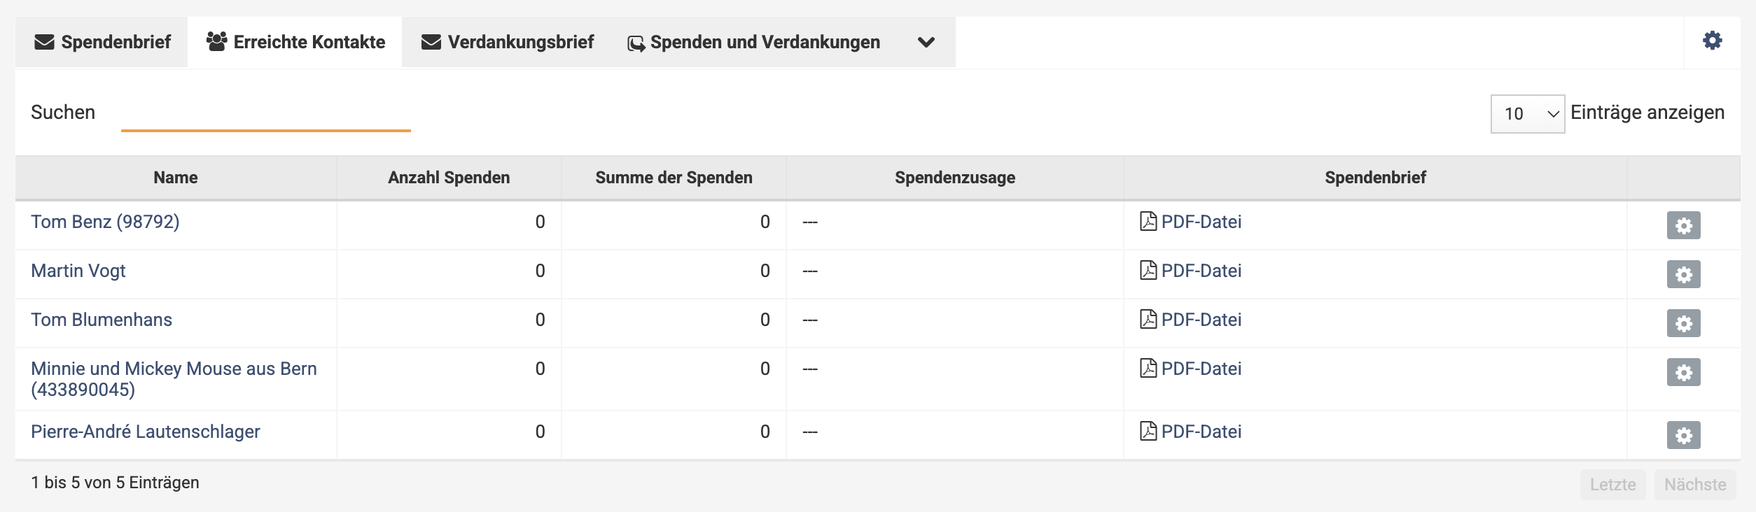Click the Nächste pagination button
1756x512 pixels.
1694,485
